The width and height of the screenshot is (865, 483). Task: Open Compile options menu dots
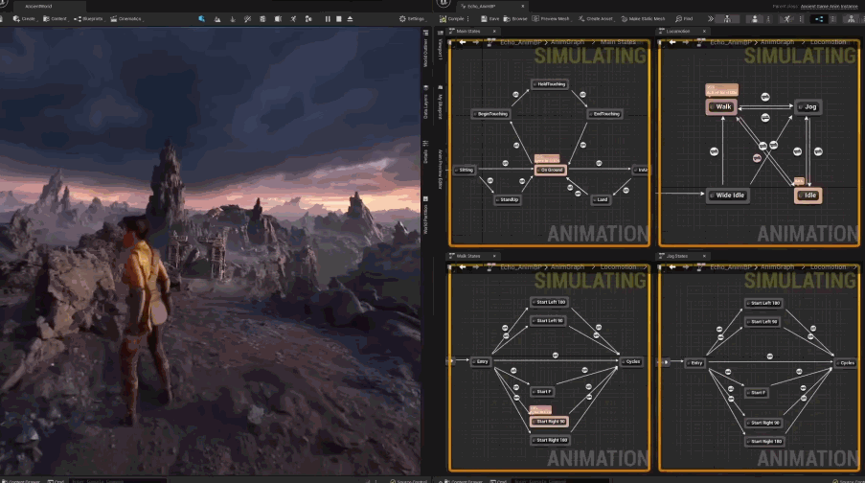(x=468, y=19)
